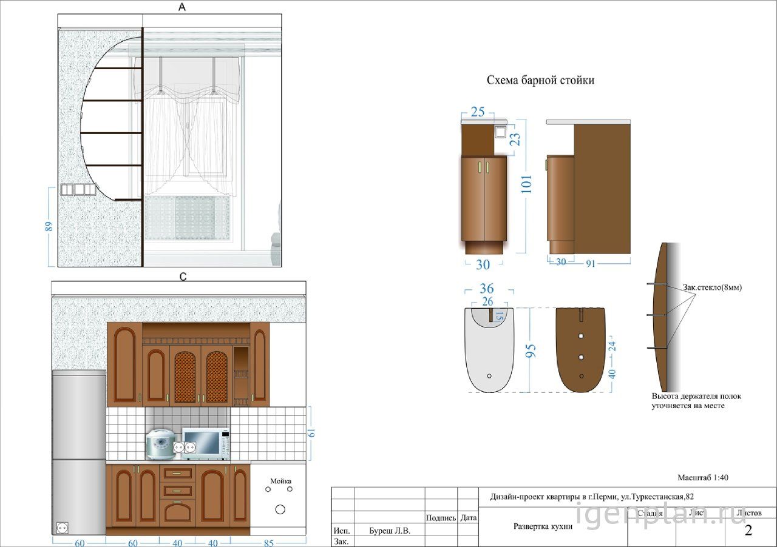Viewport: 777px width, 547px height.
Task: Click the 101 height dimension
Action: pyautogui.click(x=527, y=184)
